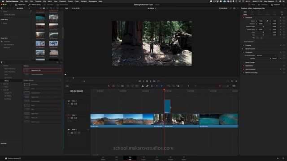Viewport: 287px width, 161px height.
Task: Toggle the Snapping magnet icon
Action: pos(143,86)
